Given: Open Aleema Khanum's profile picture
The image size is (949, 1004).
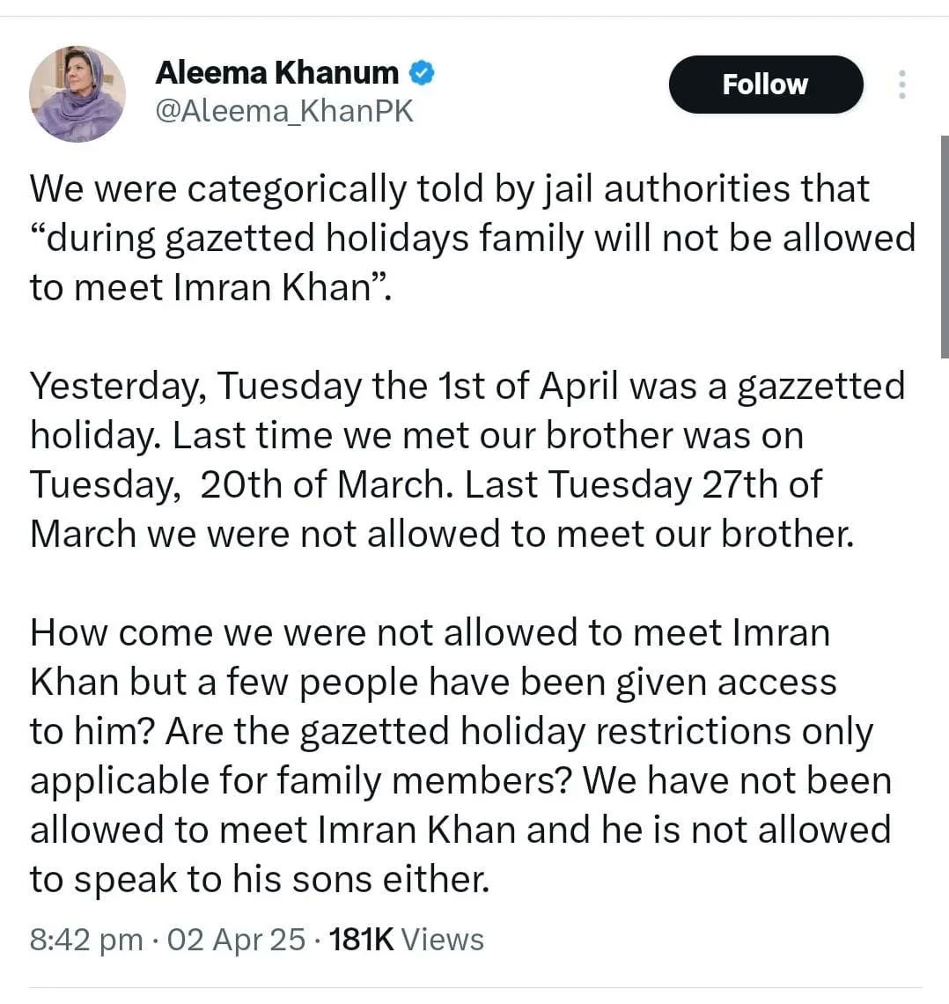Looking at the screenshot, I should (x=77, y=93).
